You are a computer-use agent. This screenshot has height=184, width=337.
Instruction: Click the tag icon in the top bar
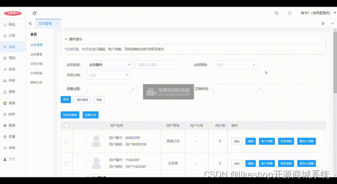276,13
